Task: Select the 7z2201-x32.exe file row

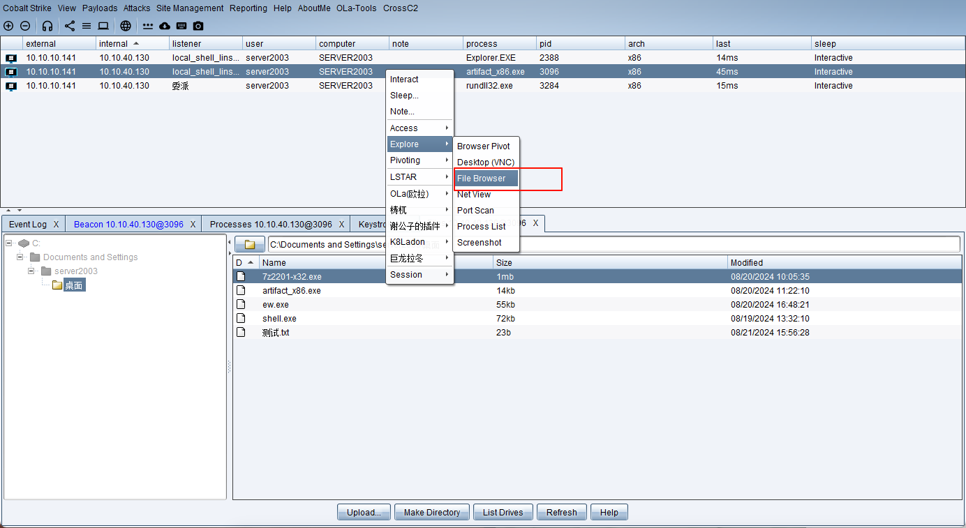Action: tap(597, 277)
